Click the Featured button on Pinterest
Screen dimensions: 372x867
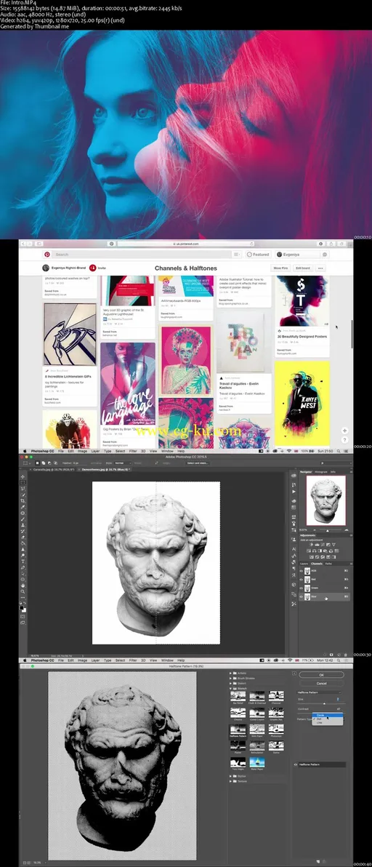259,255
